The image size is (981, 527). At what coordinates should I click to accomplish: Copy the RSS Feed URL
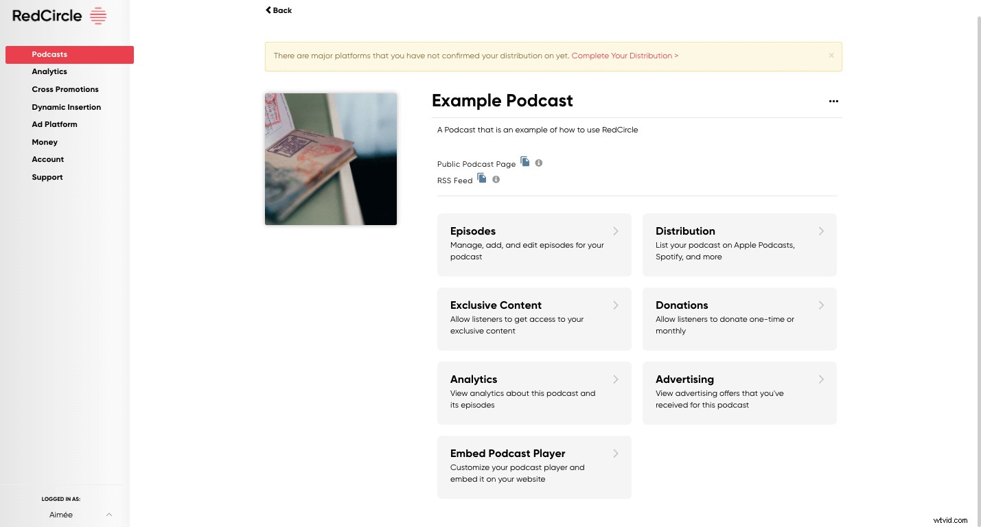pos(482,178)
